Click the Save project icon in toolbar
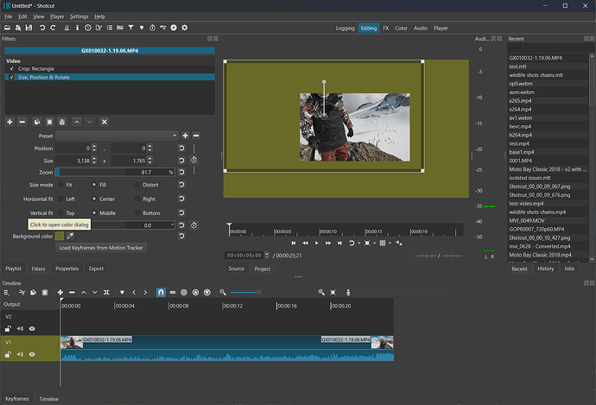This screenshot has height=405, width=596. coord(29,28)
